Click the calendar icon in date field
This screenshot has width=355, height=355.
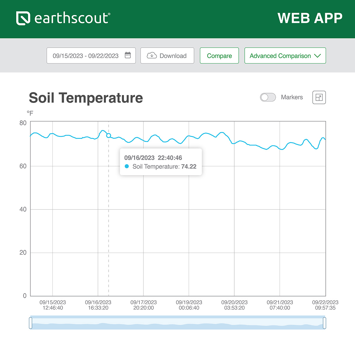click(128, 55)
